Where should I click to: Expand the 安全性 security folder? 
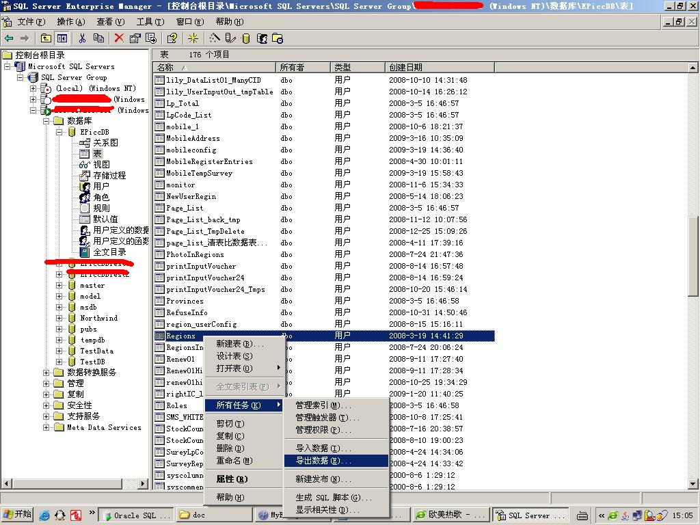(46, 405)
